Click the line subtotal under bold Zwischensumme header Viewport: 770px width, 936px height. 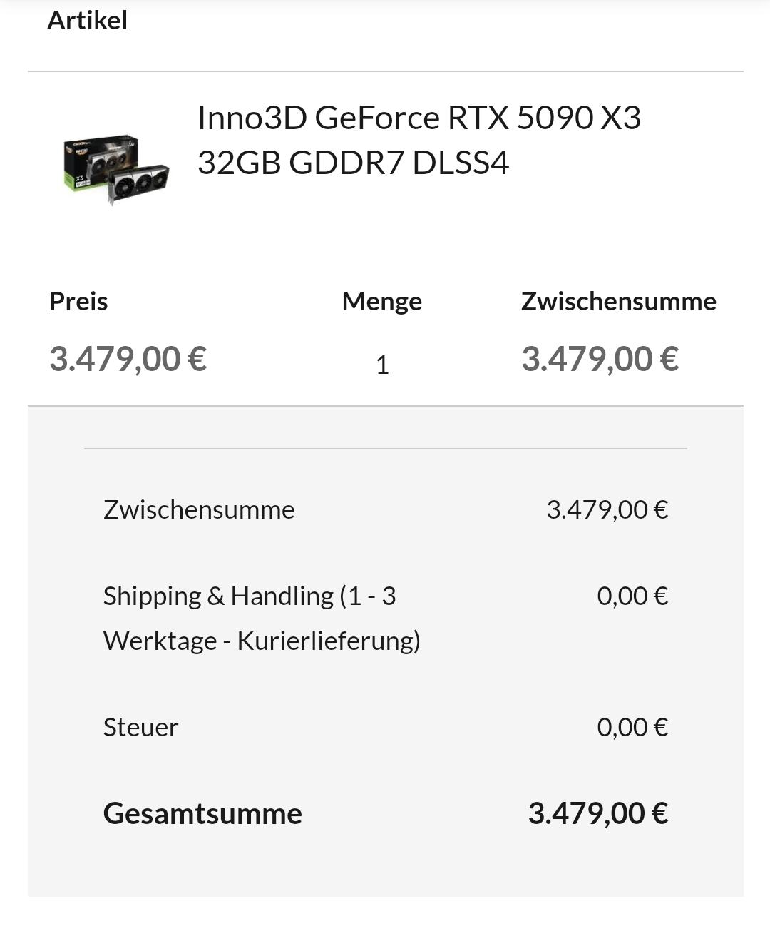pyautogui.click(x=600, y=358)
